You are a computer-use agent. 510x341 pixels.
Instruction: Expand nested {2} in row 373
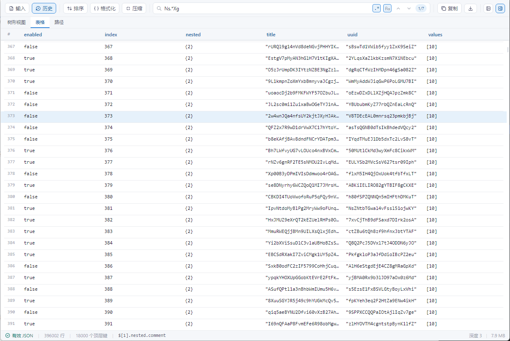[189, 116]
